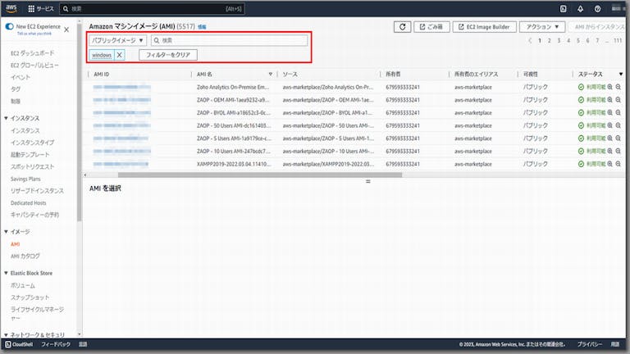
Task: Click the zoom-out magnifier in the ZAOP - OEM row
Action: 619,100
